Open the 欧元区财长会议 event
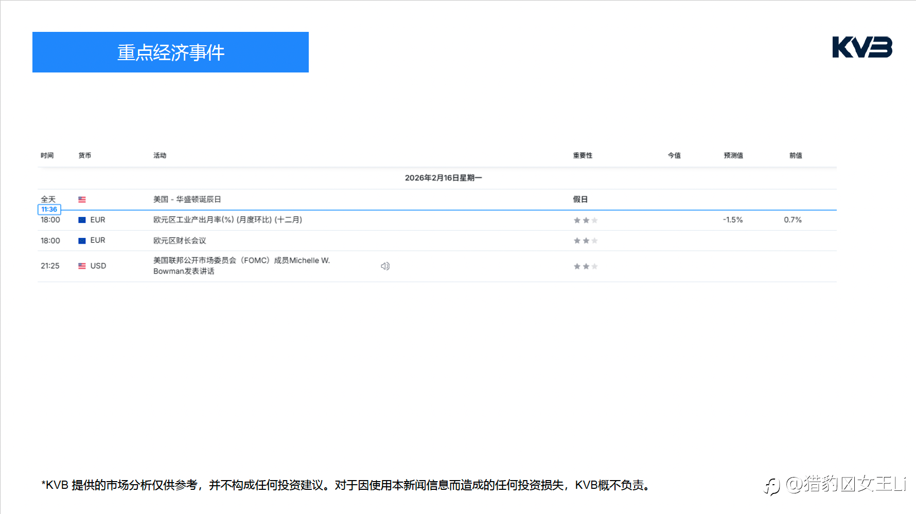Screen dimensions: 916x514 [x=180, y=241]
